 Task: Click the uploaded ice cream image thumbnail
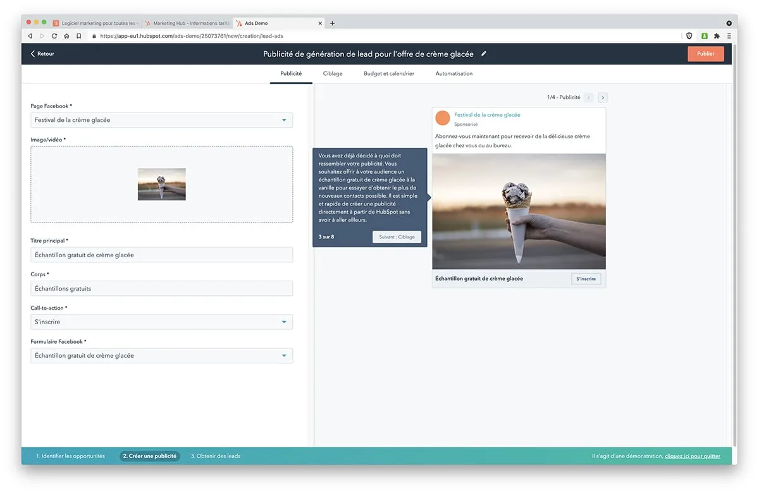pos(162,184)
